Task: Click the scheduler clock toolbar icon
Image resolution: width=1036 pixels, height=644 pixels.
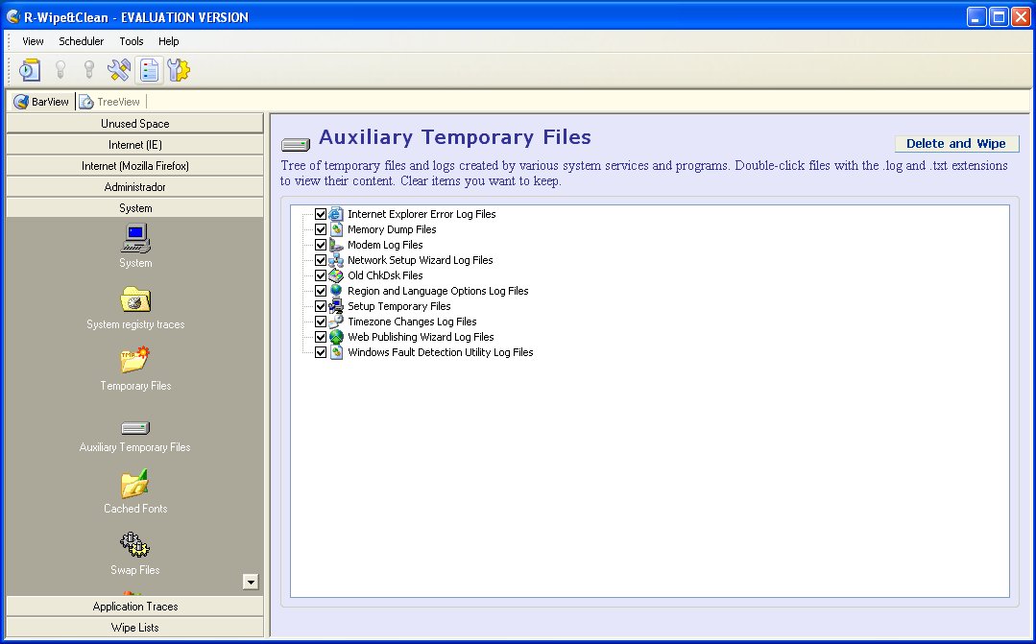Action: [x=29, y=70]
